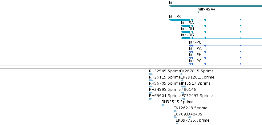Open the EK097735.5prime label
Screen dimensions: 262x125
[x=192, y=120]
